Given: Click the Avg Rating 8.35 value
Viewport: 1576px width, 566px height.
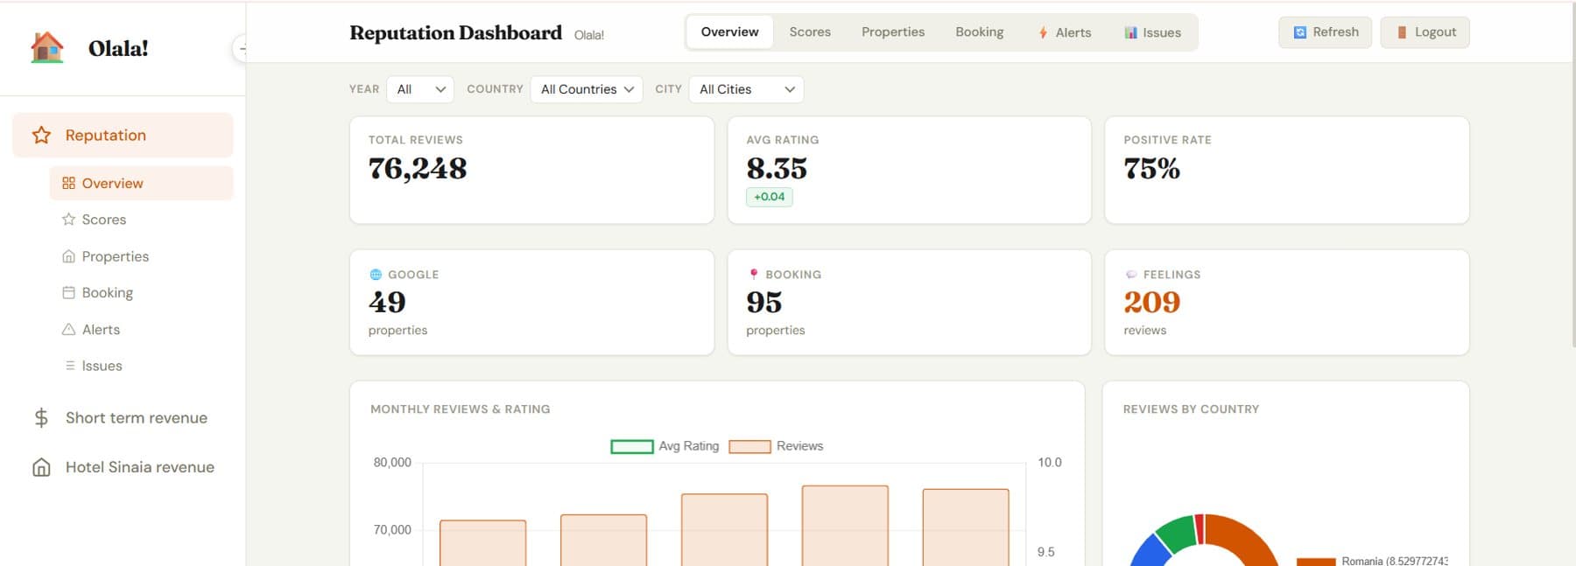Looking at the screenshot, I should click(777, 168).
